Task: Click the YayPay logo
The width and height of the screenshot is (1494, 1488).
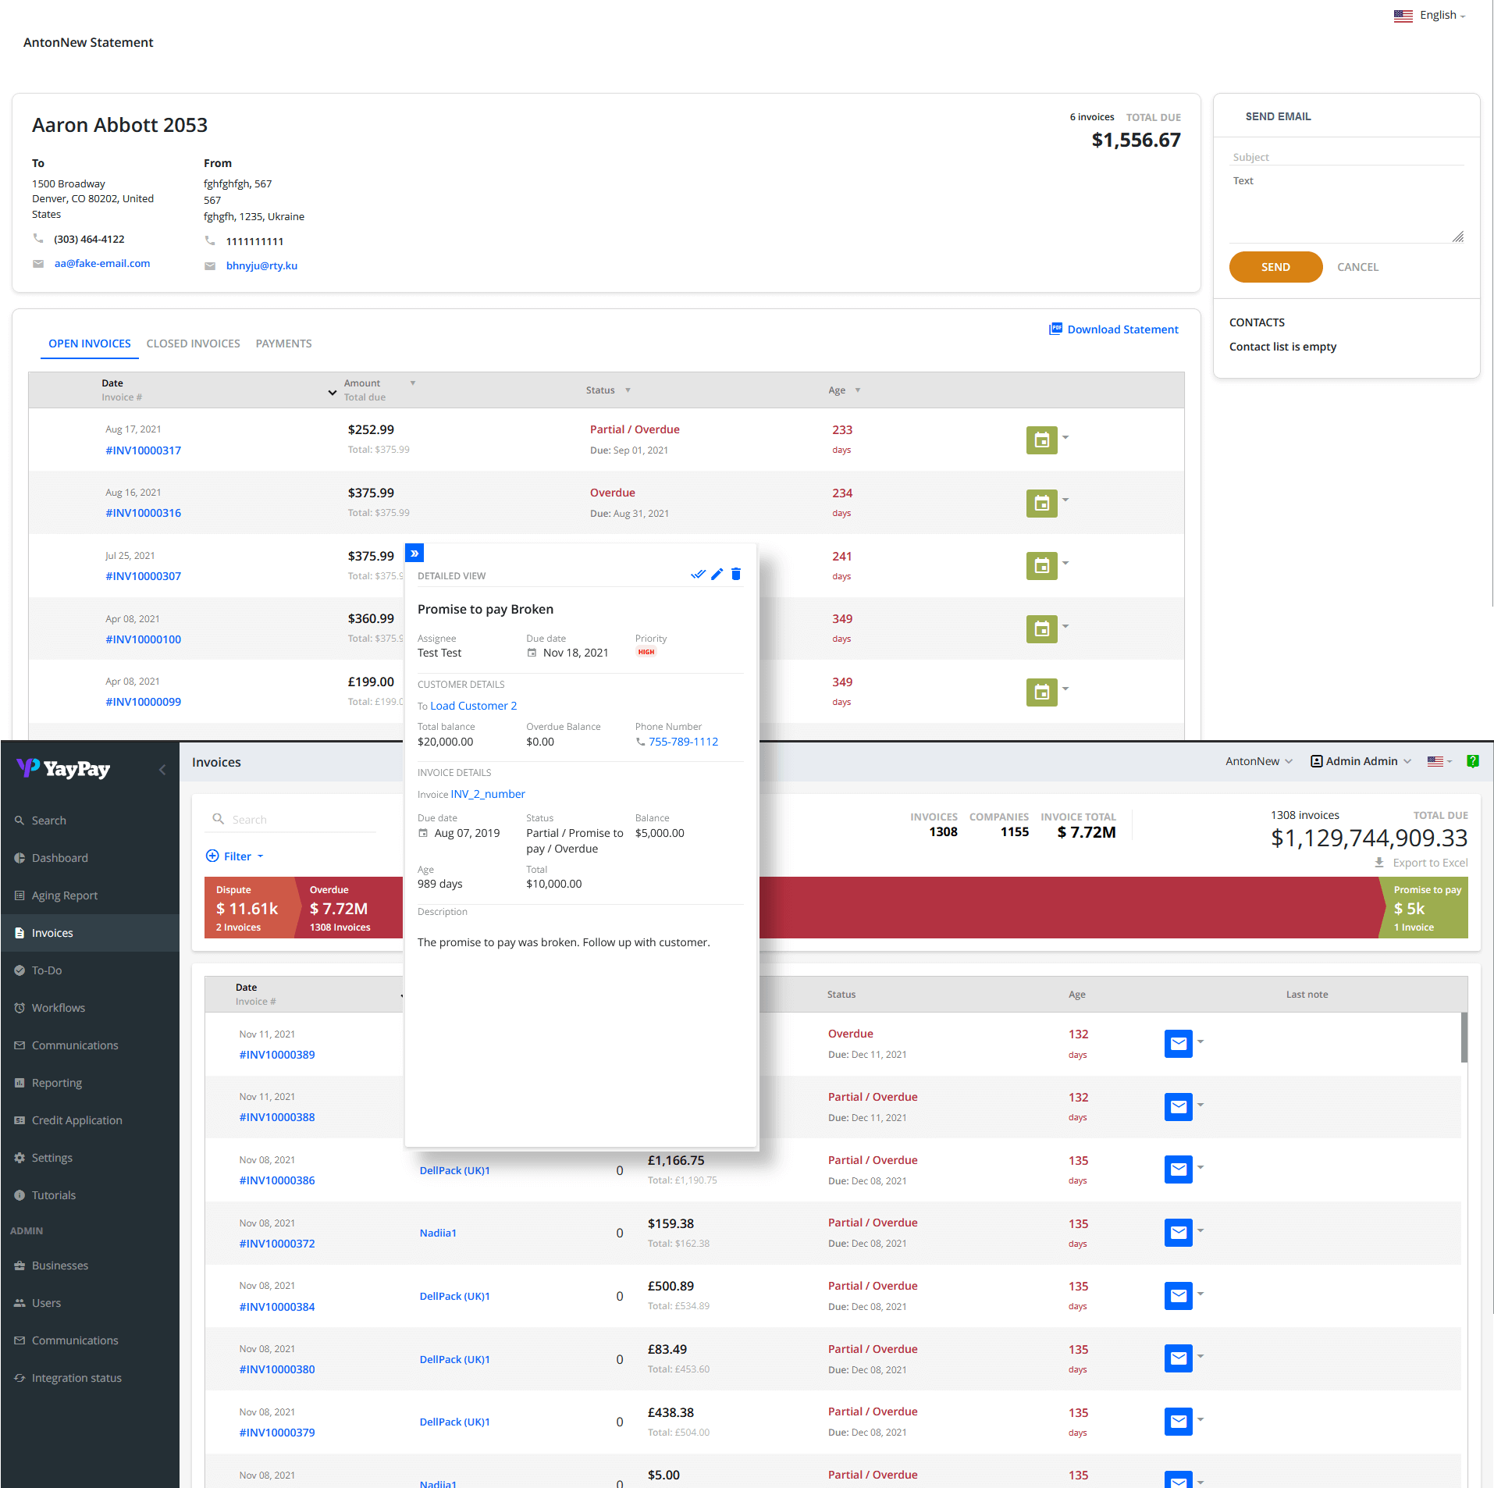Action: 63,768
